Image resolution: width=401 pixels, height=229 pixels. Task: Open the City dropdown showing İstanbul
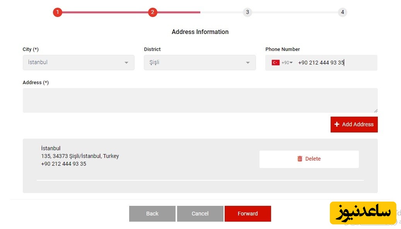click(x=73, y=63)
